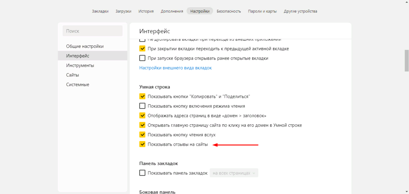Open the Закладки tab
The height and width of the screenshot is (194, 409).
tap(100, 11)
